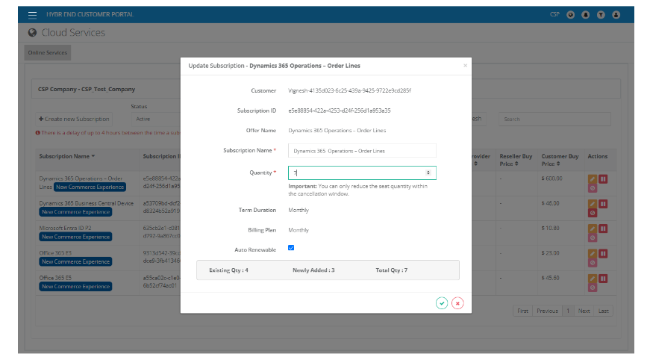The height and width of the screenshot is (363, 650).
Task: Edit the $ 23.00 subscription row
Action: tap(592, 253)
